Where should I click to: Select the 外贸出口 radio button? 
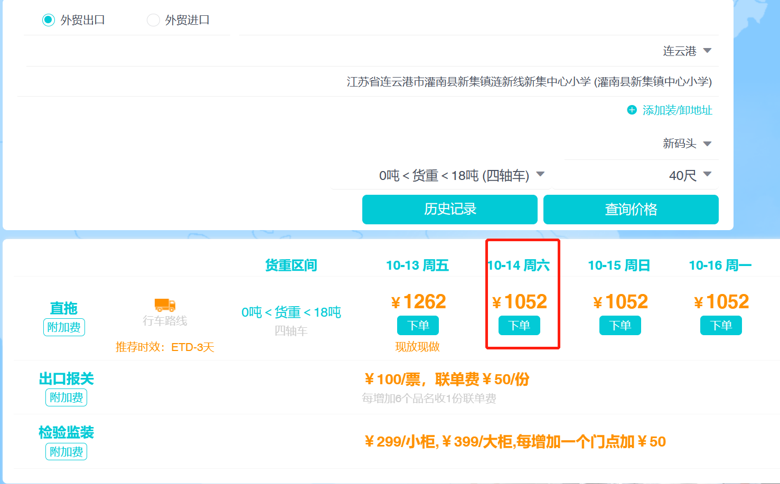click(x=49, y=20)
